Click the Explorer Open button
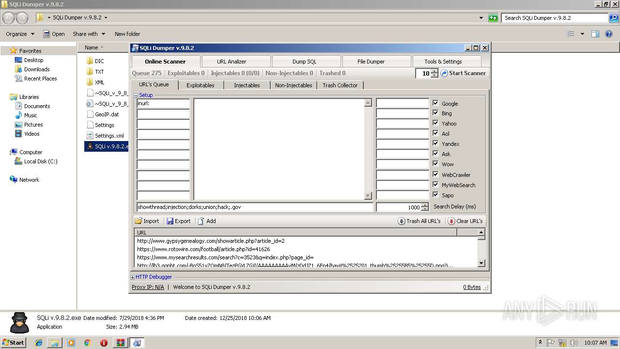 (x=54, y=34)
